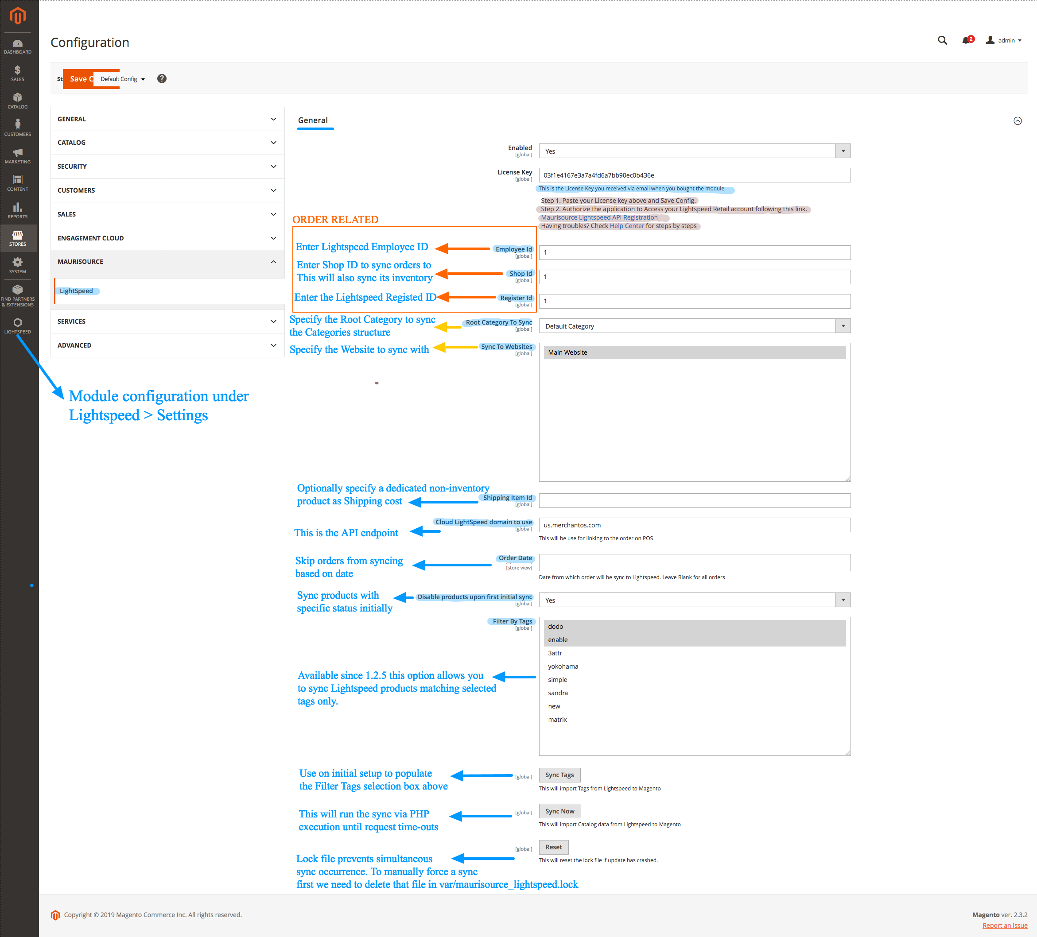The width and height of the screenshot is (1037, 937).
Task: Select LightSpeed under Maurisource
Action: pos(76,290)
